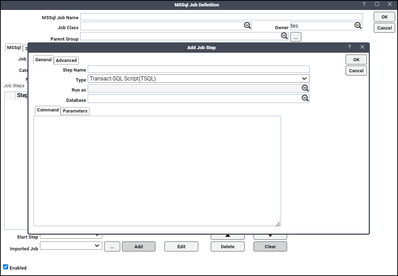Open the Run as lookup magnifier
Viewport: 398px width, 276px height.
pyautogui.click(x=305, y=88)
